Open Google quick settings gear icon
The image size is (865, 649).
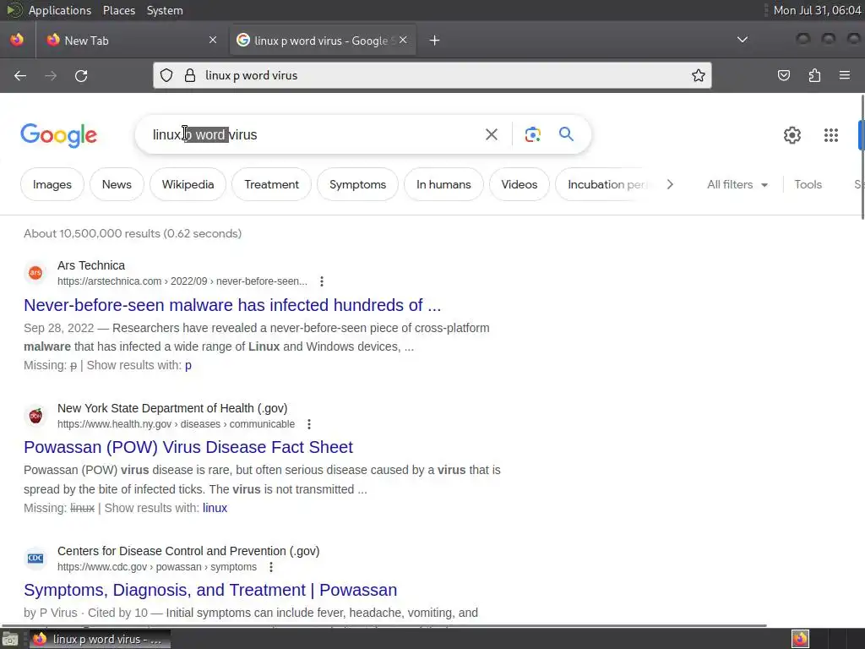pyautogui.click(x=792, y=135)
